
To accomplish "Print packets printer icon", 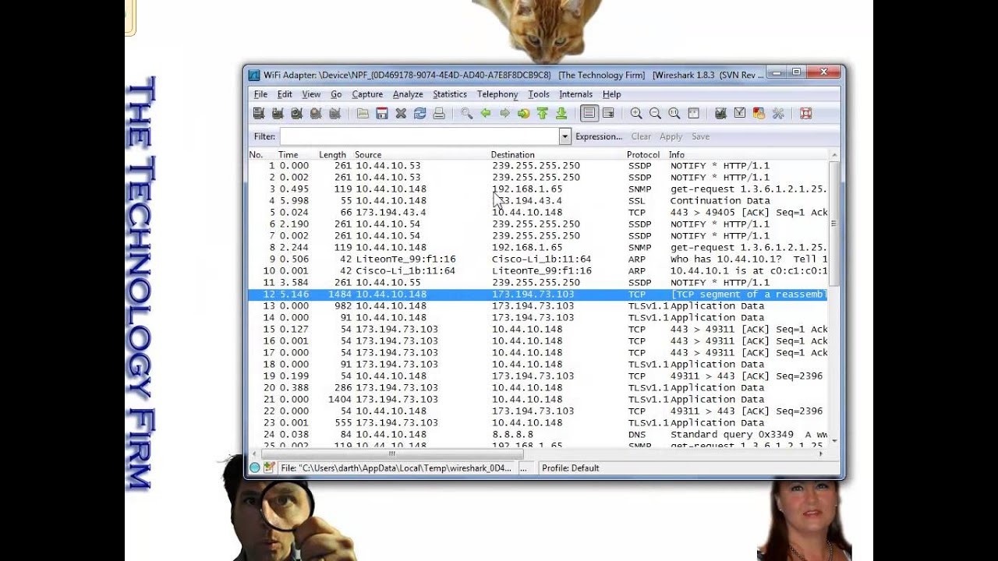I will point(439,114).
